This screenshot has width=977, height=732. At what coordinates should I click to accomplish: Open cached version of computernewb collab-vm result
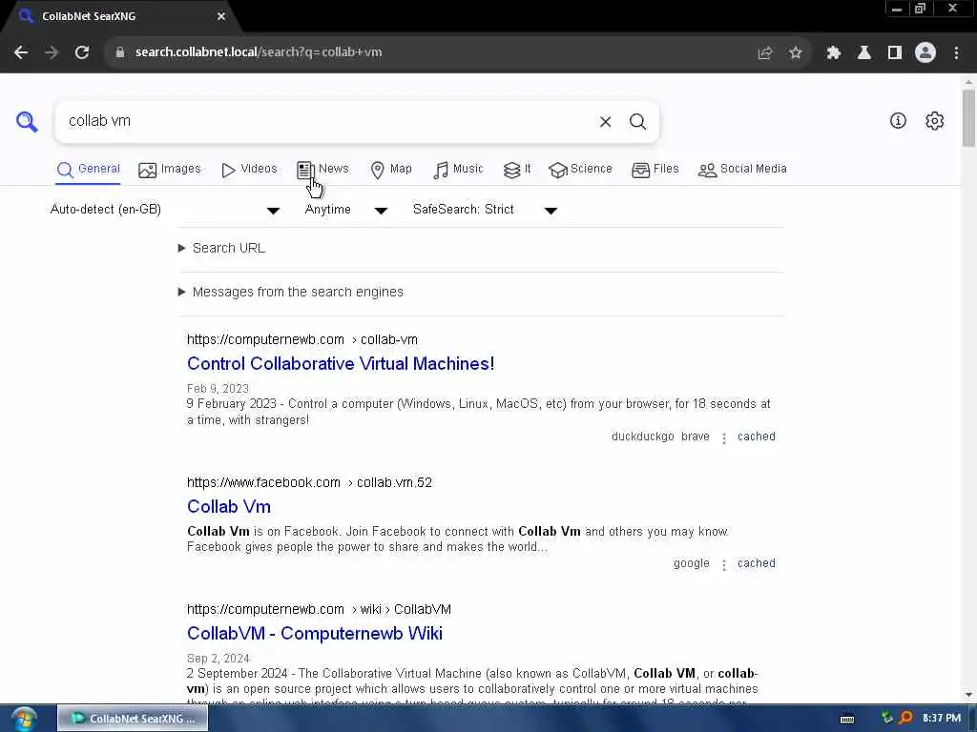pos(757,437)
